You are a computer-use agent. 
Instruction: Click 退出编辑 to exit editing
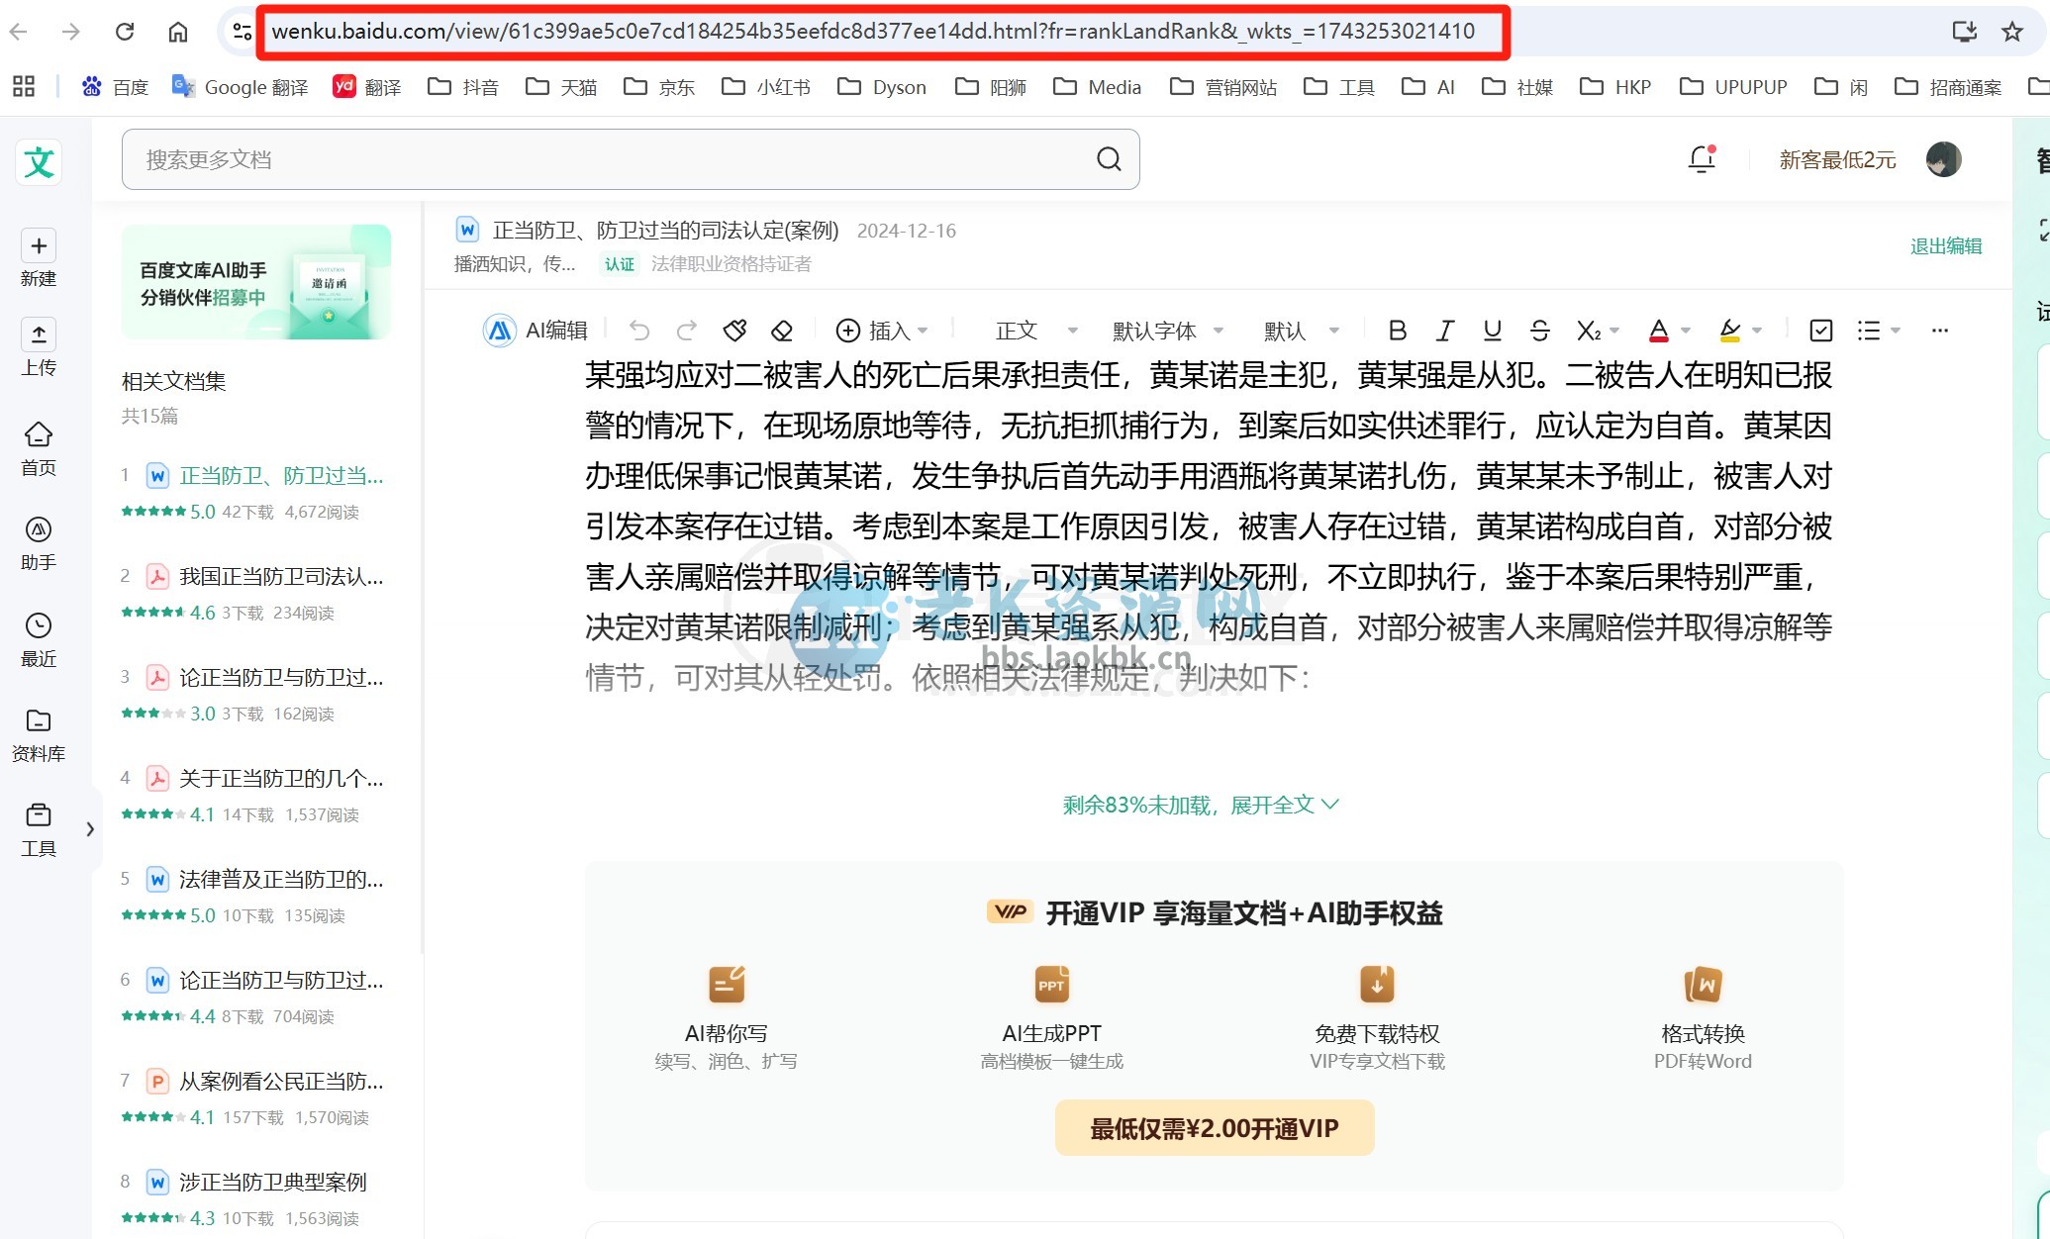(x=1946, y=246)
